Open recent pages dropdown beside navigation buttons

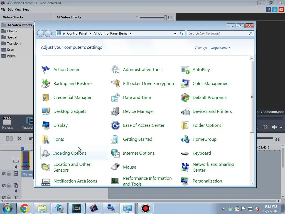pos(54,33)
